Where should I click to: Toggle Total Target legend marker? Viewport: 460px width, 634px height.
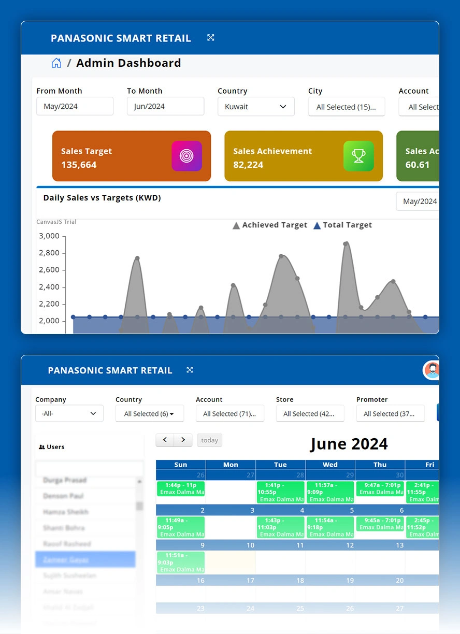[x=317, y=226]
